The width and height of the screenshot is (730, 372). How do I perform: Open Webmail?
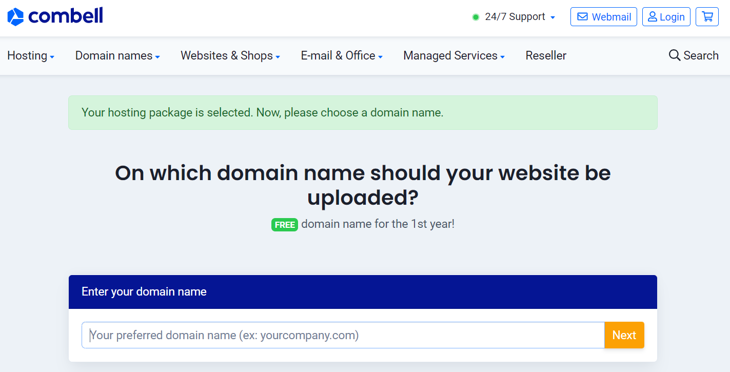(604, 16)
